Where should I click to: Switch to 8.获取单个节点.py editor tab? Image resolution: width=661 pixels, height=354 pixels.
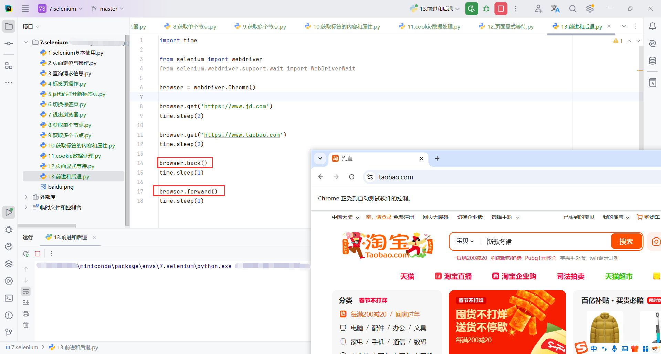pyautogui.click(x=190, y=26)
